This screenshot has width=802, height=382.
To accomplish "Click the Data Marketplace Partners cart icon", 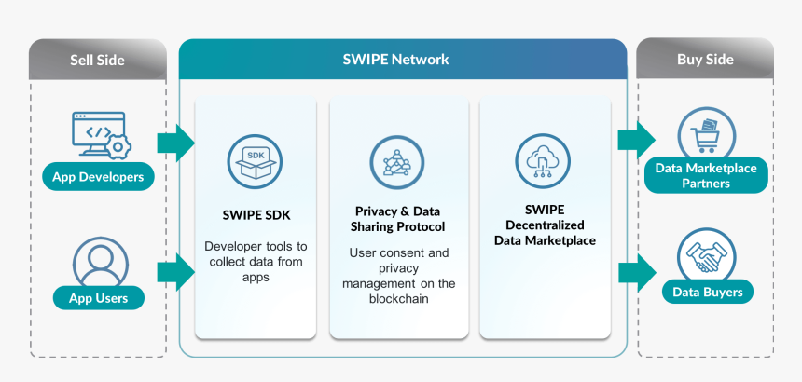I will [706, 133].
